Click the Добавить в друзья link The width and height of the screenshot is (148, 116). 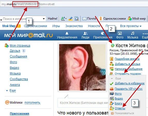click(127, 64)
